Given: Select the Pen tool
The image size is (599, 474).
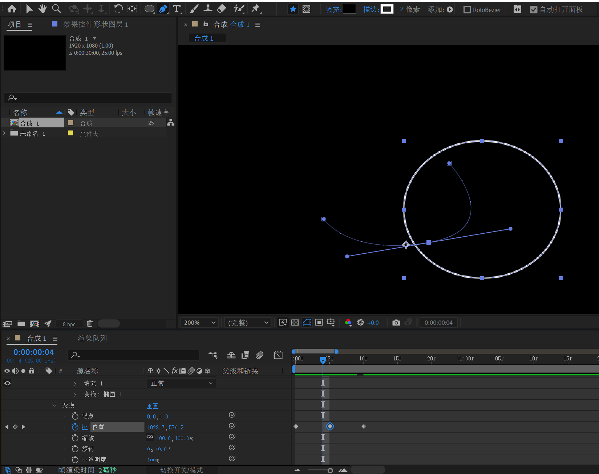Looking at the screenshot, I should pos(163,9).
